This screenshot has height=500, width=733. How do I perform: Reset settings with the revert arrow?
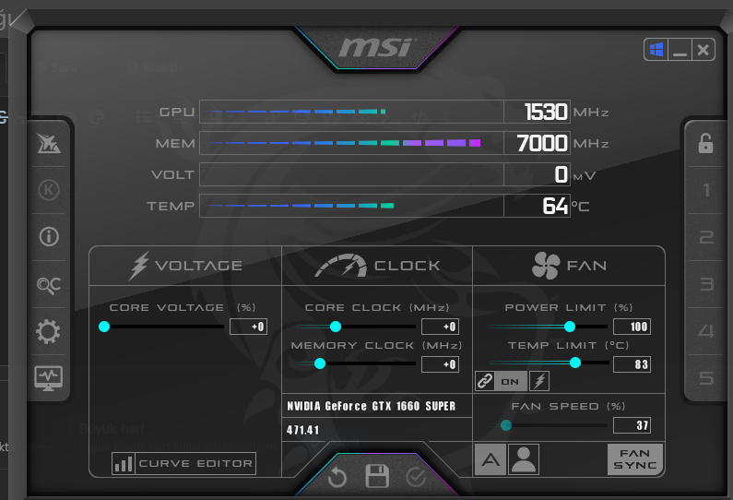pos(337,478)
